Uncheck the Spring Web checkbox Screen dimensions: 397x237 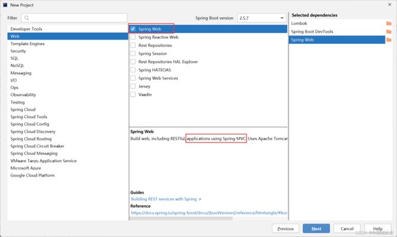pos(133,29)
